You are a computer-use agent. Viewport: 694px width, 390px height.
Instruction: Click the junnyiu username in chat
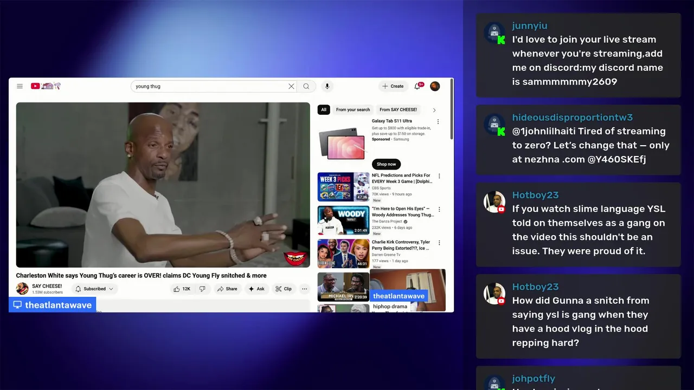coord(530,25)
